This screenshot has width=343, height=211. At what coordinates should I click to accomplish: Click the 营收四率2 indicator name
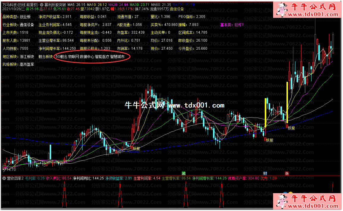coord(15,178)
